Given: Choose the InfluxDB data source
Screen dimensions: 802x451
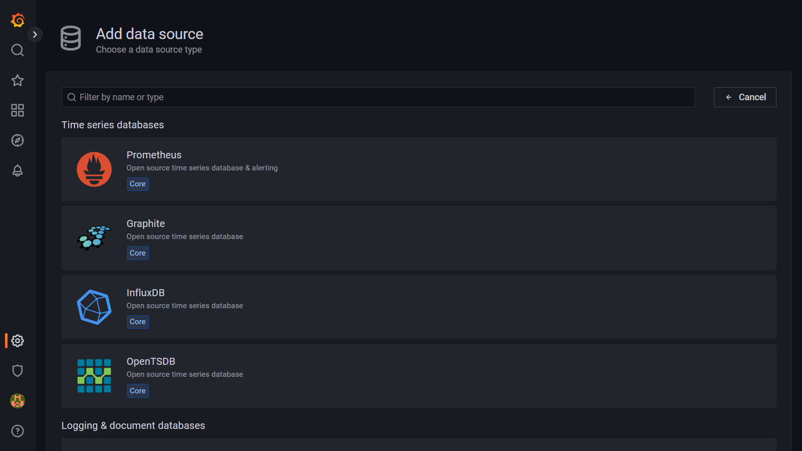Looking at the screenshot, I should [419, 307].
